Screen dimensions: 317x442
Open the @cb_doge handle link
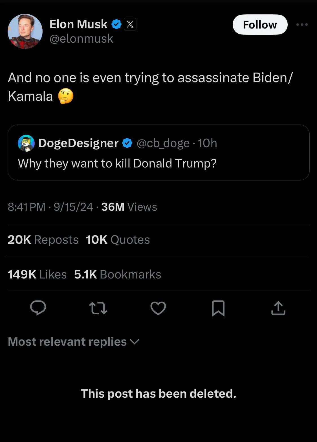point(163,143)
